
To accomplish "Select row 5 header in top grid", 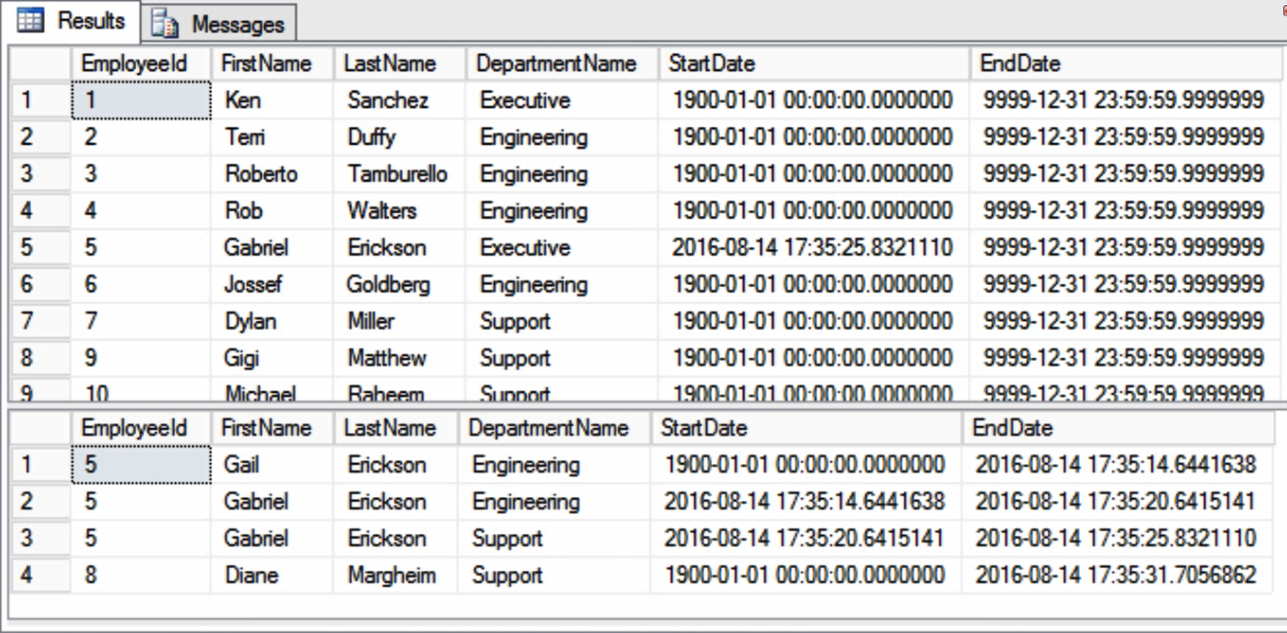I will pyautogui.click(x=41, y=247).
